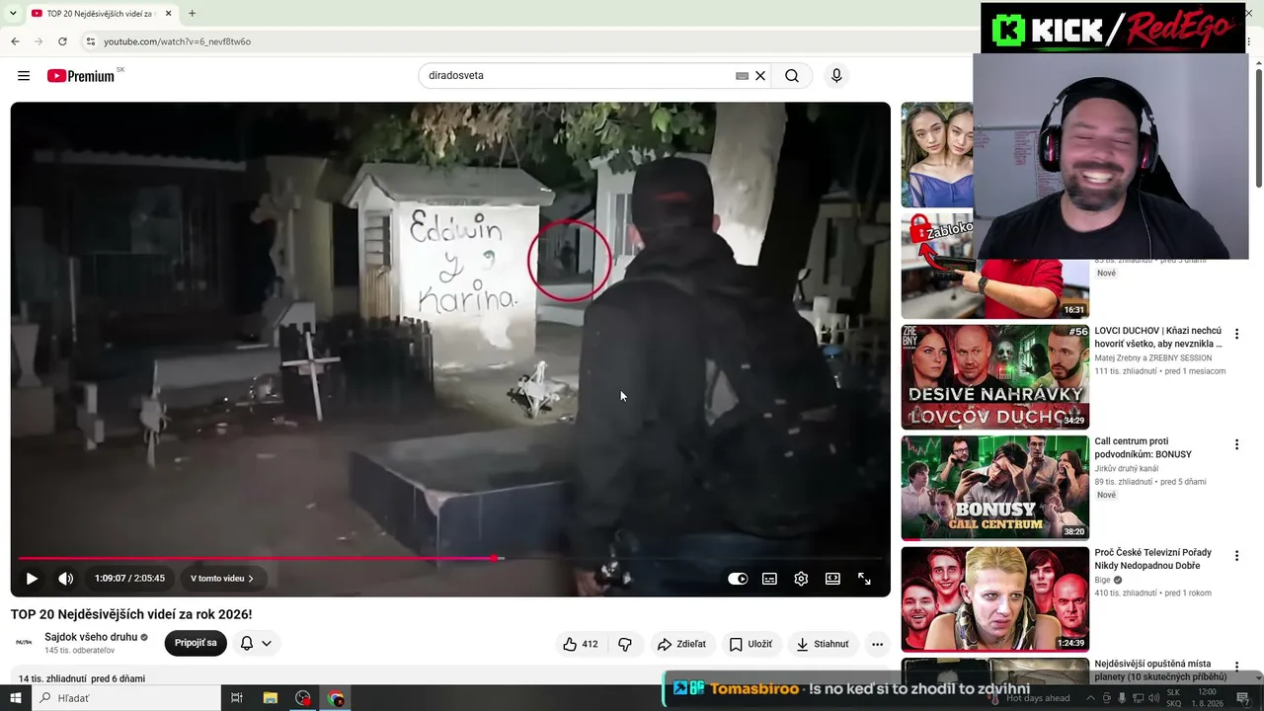The width and height of the screenshot is (1264, 711).
Task: Open the more actions menu under the video
Action: tap(877, 644)
